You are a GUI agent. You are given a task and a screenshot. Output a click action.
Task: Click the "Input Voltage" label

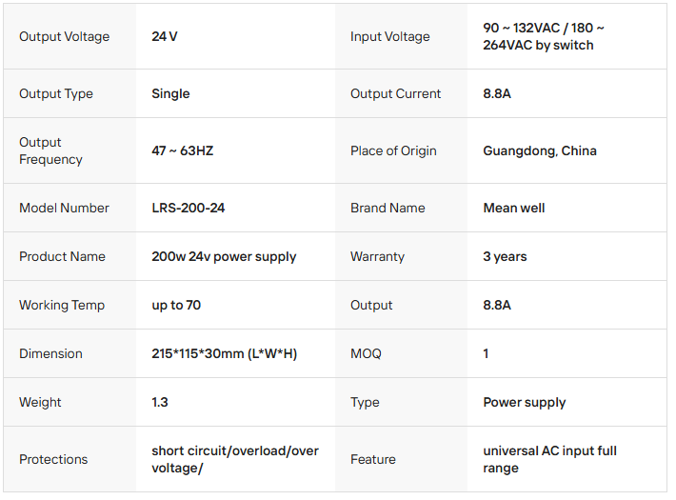389,37
